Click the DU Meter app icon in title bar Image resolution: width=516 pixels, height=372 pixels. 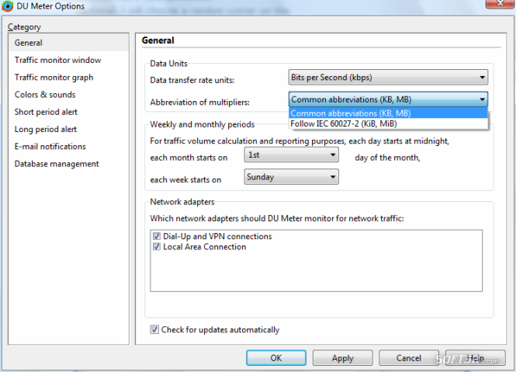coord(7,6)
